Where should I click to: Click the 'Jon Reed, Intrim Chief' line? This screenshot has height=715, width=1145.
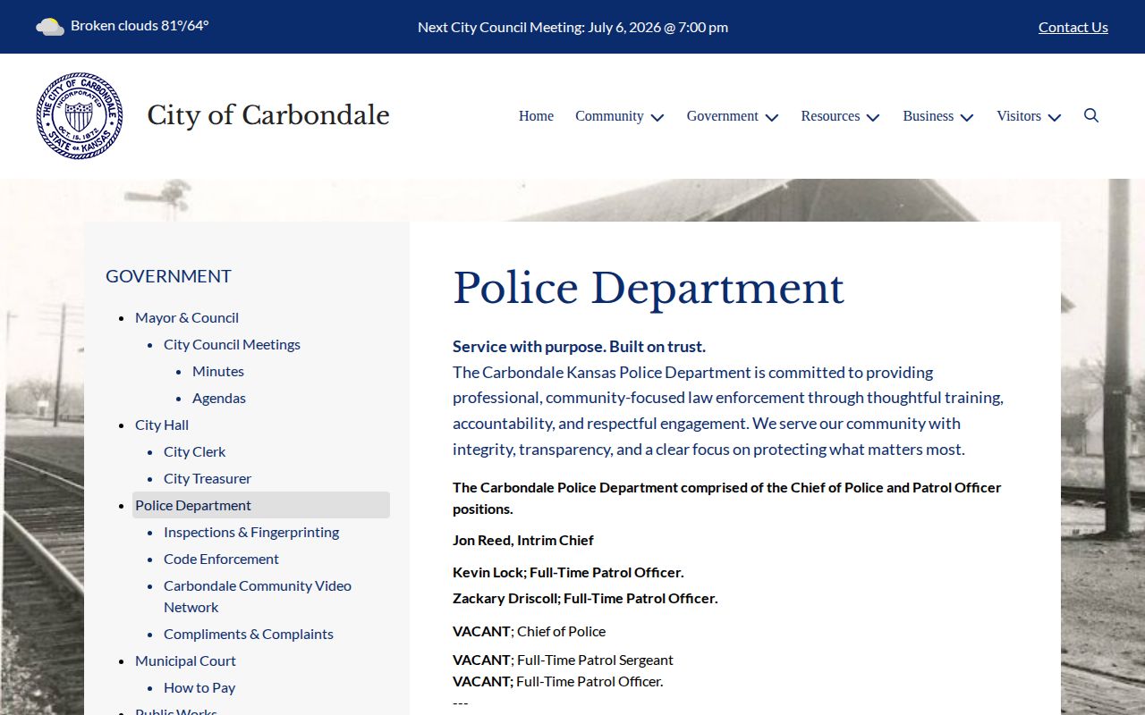[x=523, y=540]
